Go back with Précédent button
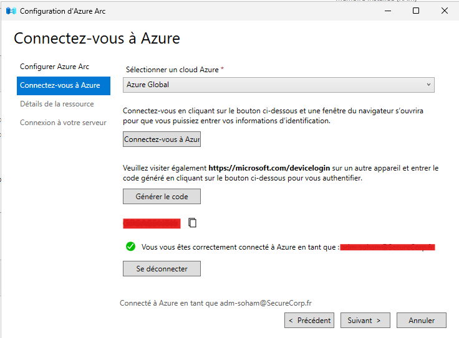 [x=309, y=320]
